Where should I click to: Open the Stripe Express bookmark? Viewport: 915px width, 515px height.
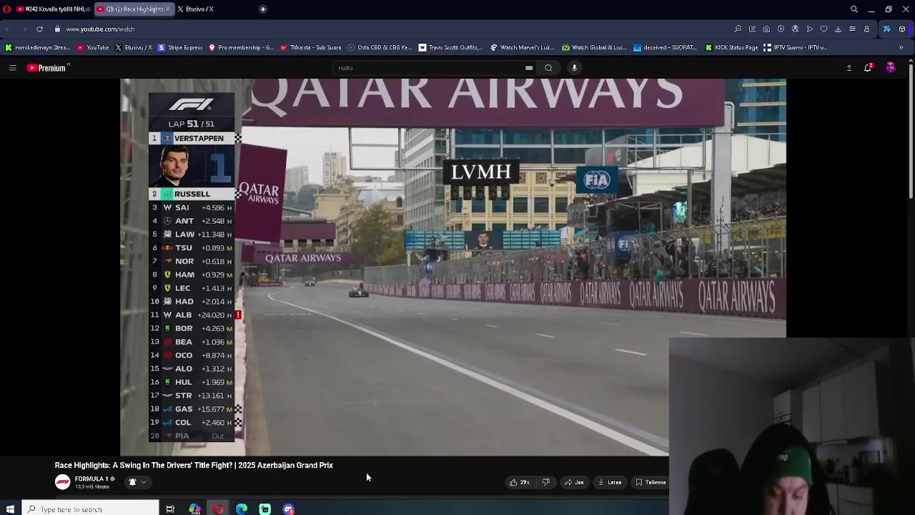[x=180, y=48]
